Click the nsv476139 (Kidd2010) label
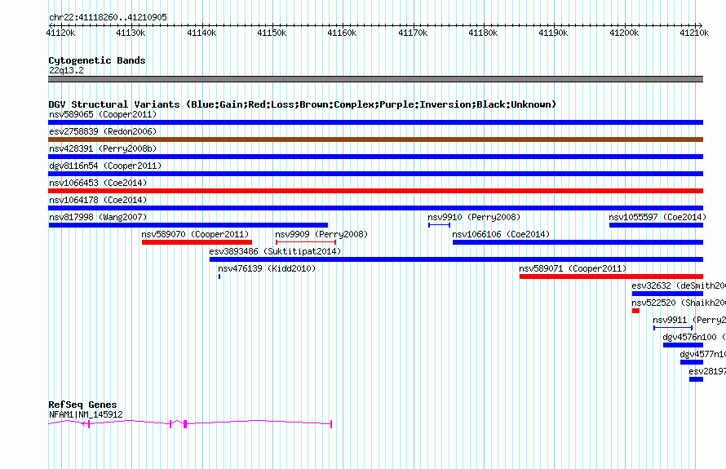The image size is (726, 469). [267, 268]
